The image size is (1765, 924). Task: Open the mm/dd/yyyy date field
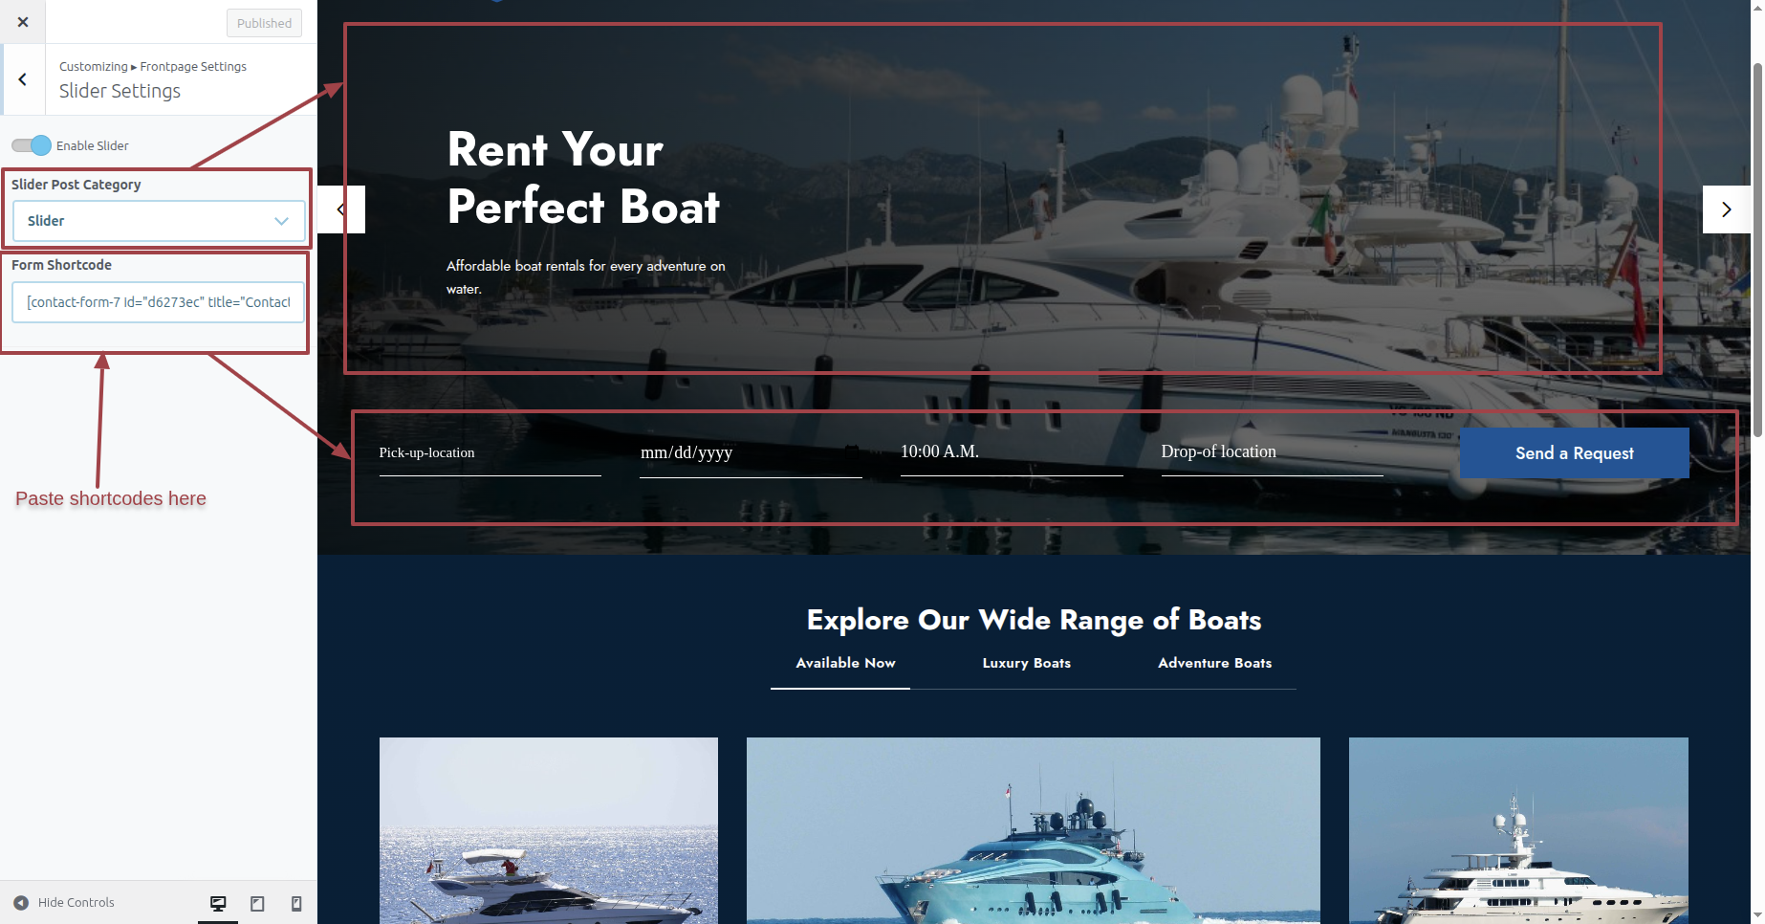point(751,453)
